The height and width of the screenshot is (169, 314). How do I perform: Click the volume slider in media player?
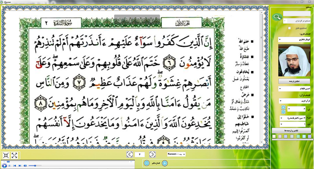pyautogui.click(x=35, y=165)
